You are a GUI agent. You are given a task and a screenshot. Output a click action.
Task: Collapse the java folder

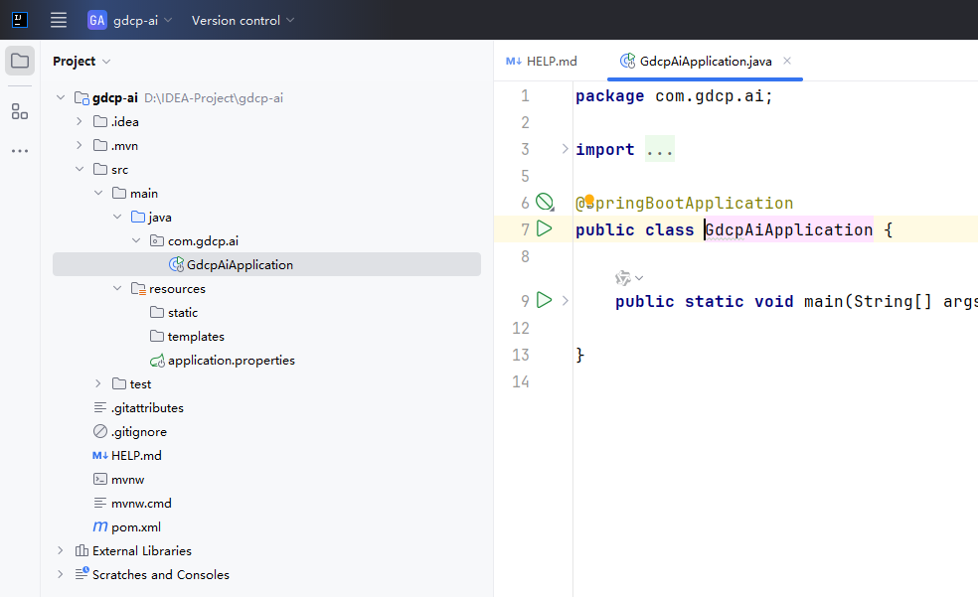click(117, 217)
